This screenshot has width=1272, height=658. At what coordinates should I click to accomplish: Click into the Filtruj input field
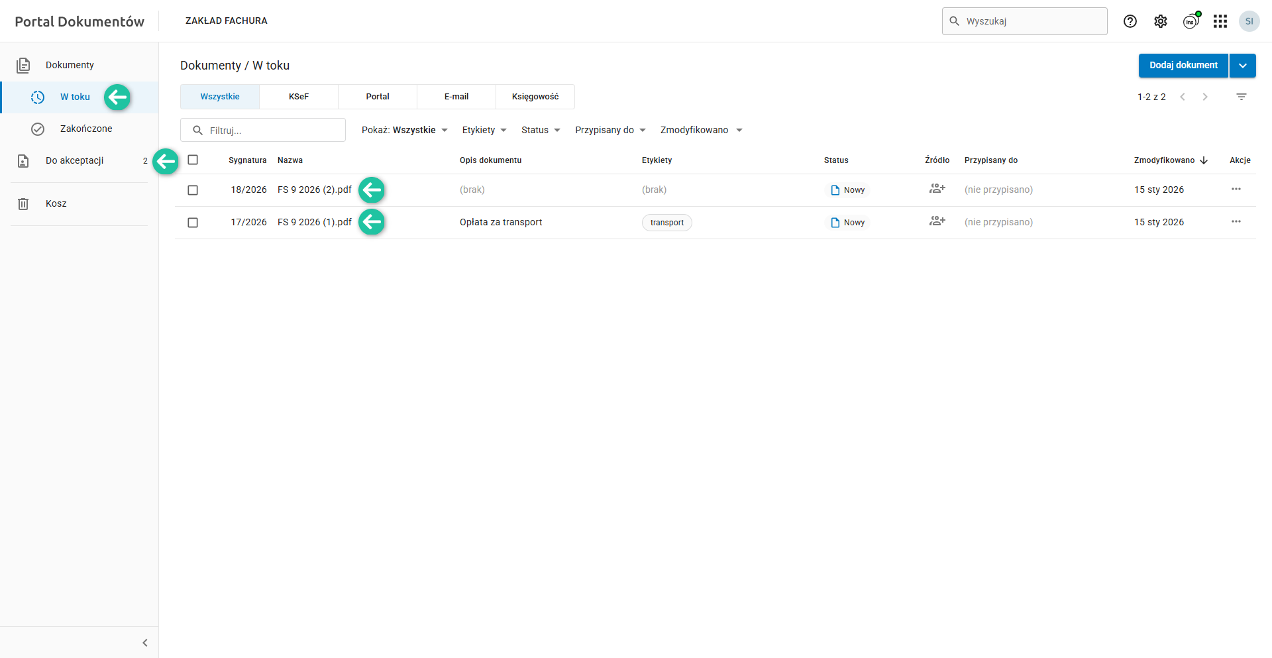tap(272, 131)
